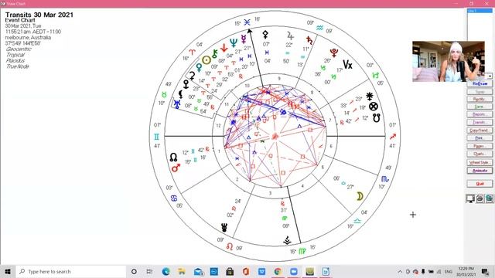Click the taskbar search box
Screen dimensions: 495x278
pos(70,271)
